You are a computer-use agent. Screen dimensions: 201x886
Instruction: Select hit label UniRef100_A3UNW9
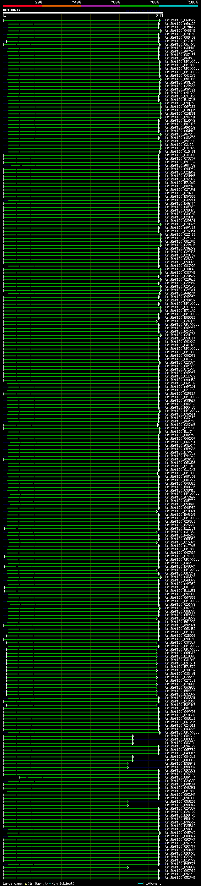pos(180,48)
